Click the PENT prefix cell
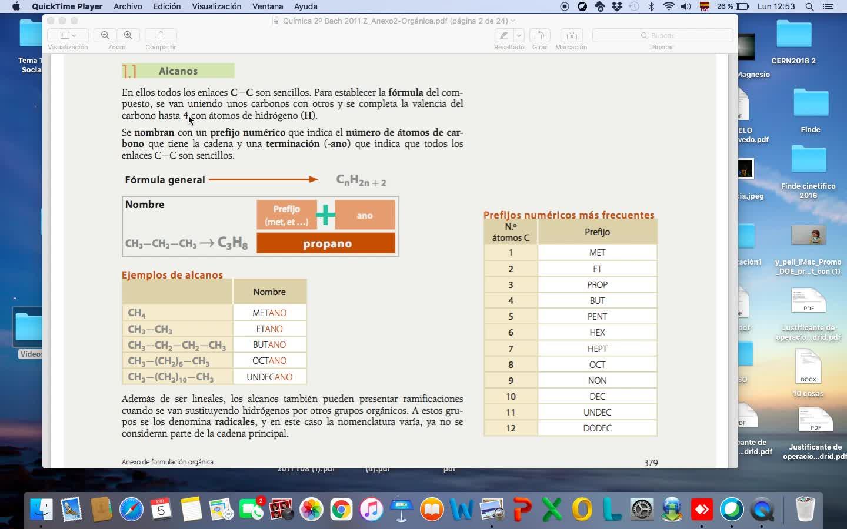The height and width of the screenshot is (529, 847). [x=597, y=316]
